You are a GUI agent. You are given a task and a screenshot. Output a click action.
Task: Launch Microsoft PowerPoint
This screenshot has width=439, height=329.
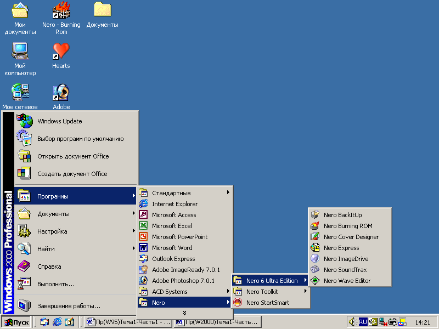[x=185, y=237]
